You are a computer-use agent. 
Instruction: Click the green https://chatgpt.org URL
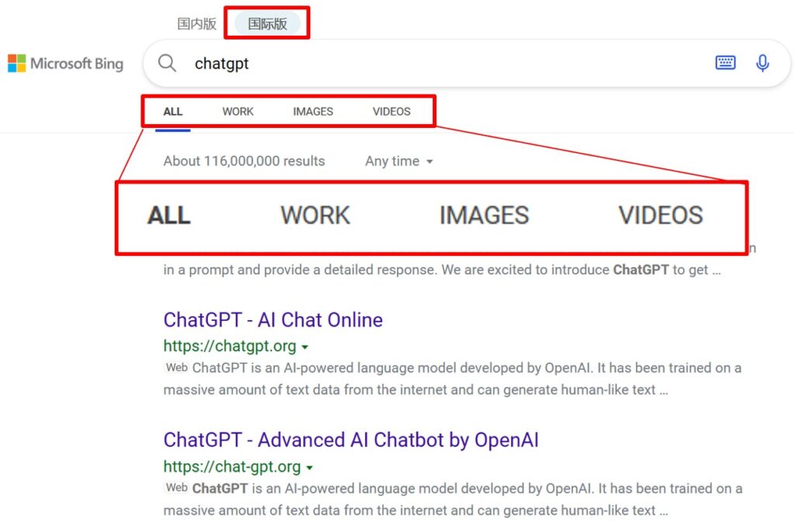tap(230, 346)
